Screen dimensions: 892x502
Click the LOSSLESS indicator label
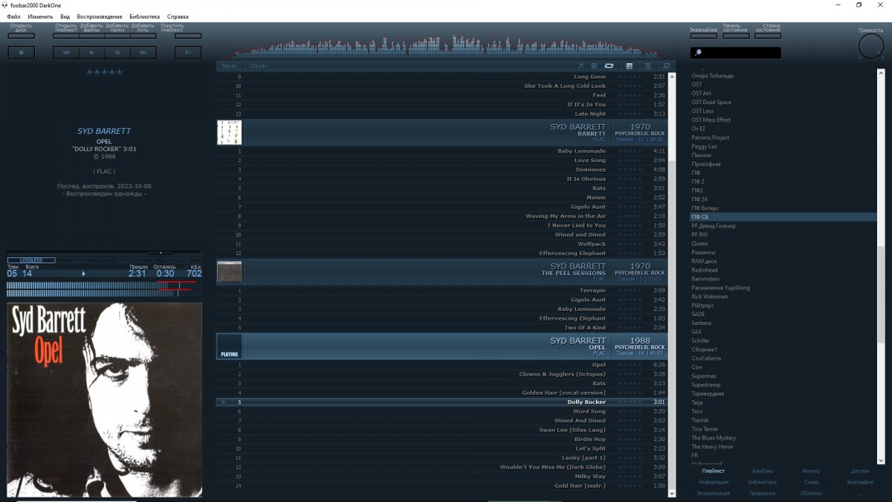pos(31,260)
